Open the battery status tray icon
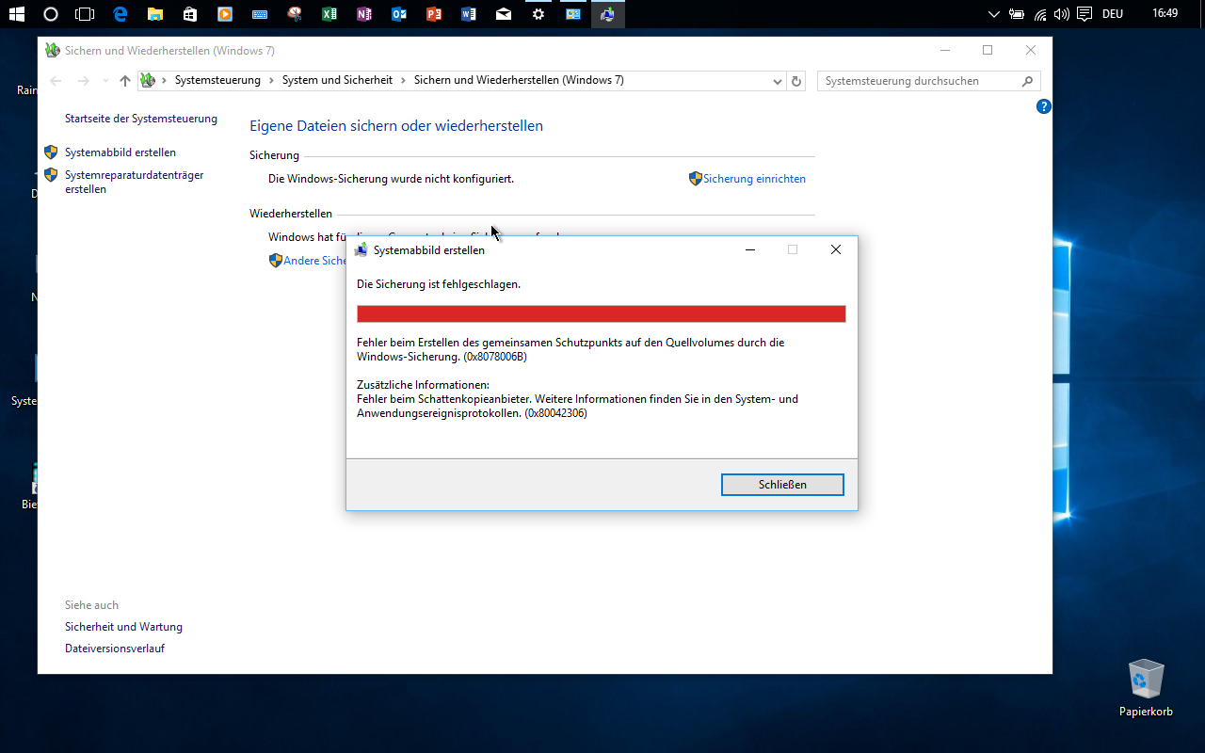Image resolution: width=1205 pixels, height=753 pixels. [x=1017, y=14]
